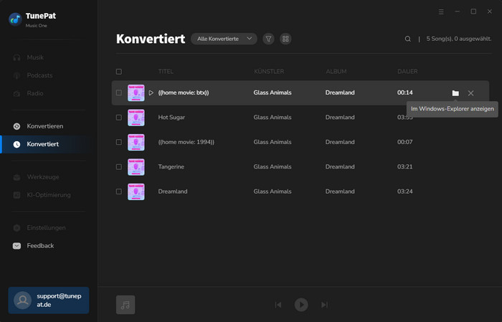502x322 pixels.
Task: Skip to next track
Action: 324,305
